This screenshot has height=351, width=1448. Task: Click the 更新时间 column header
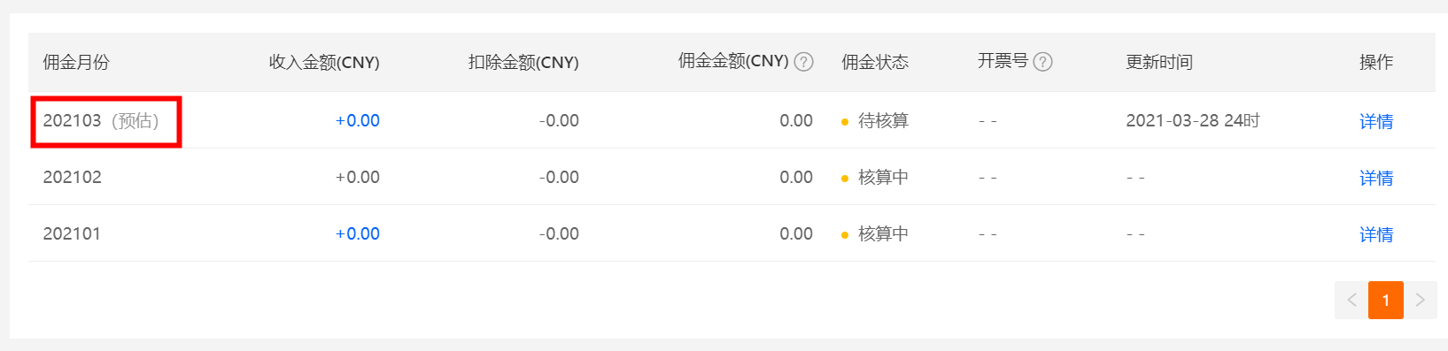1159,62
